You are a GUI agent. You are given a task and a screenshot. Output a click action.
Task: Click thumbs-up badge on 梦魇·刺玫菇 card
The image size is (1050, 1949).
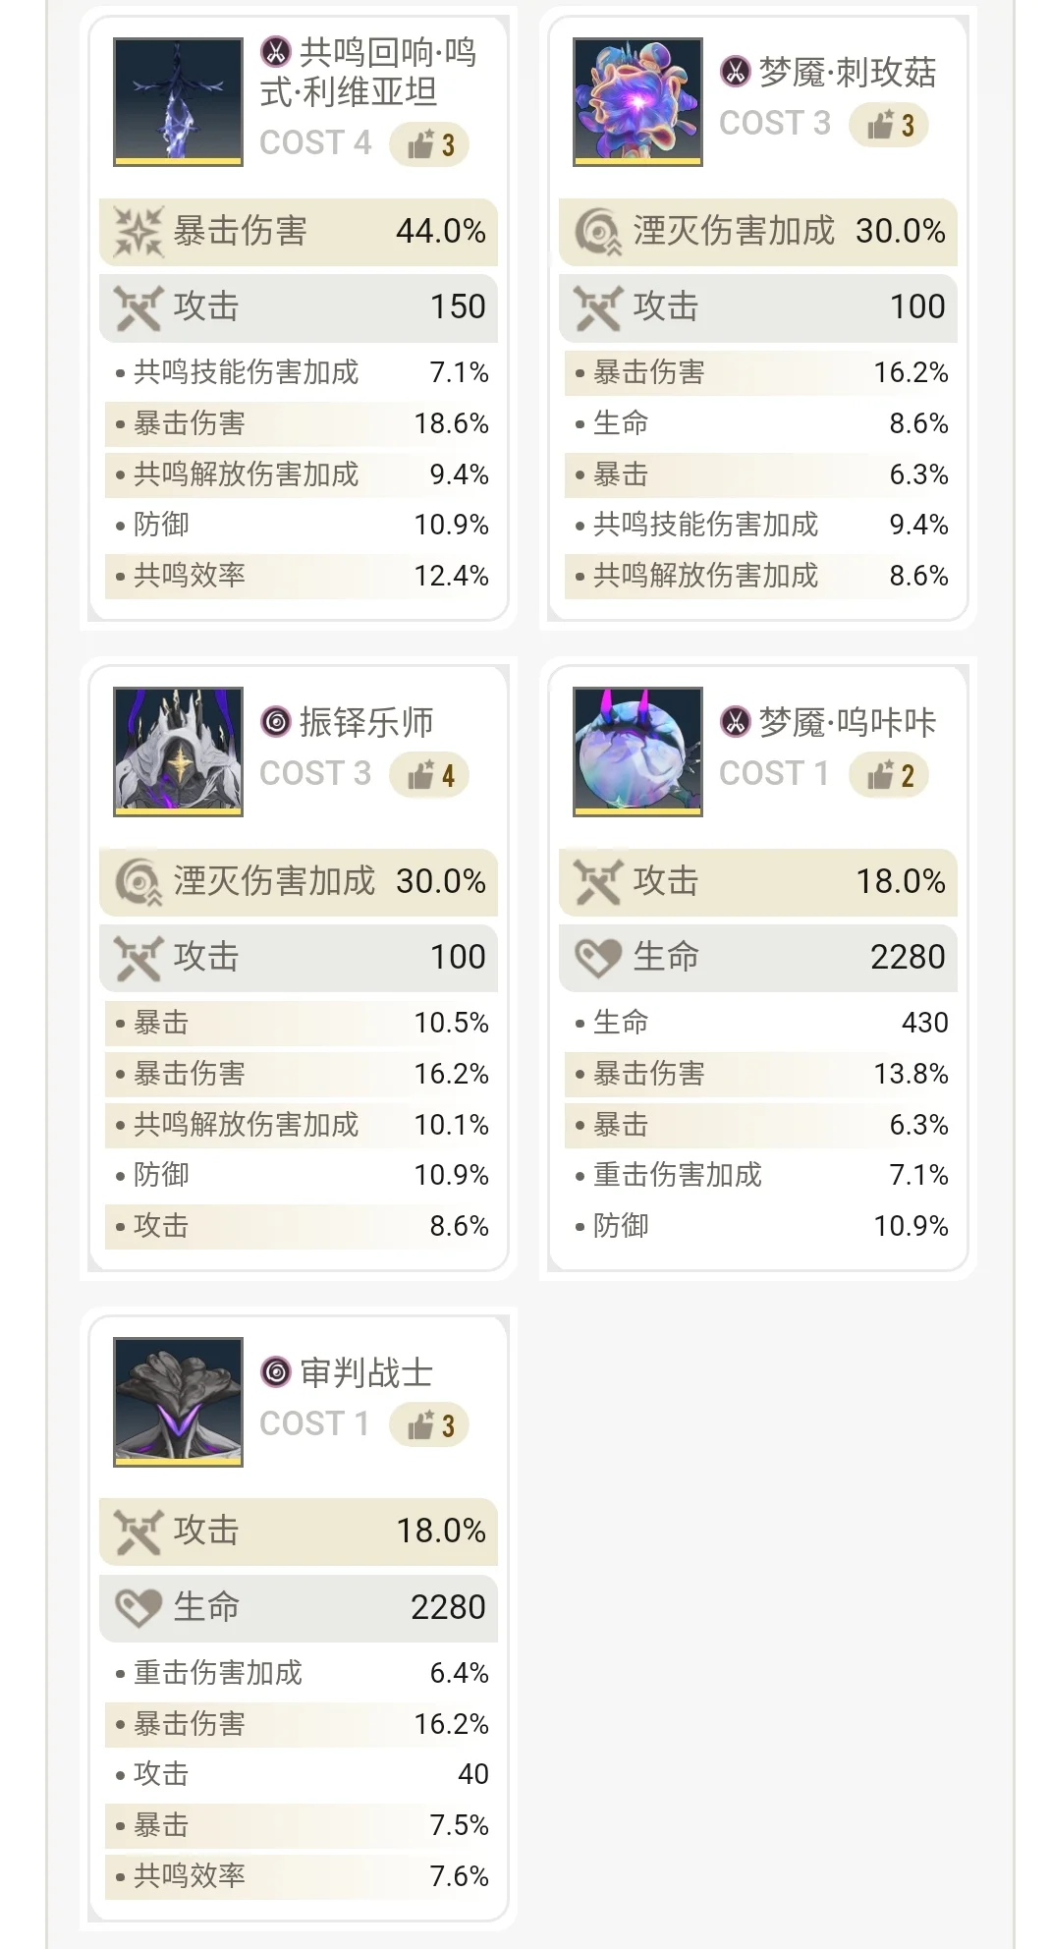pyautogui.click(x=889, y=125)
